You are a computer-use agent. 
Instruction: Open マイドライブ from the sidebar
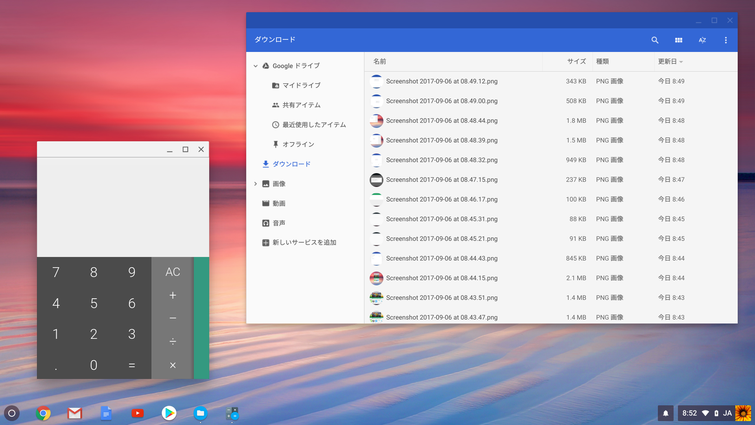tap(302, 85)
